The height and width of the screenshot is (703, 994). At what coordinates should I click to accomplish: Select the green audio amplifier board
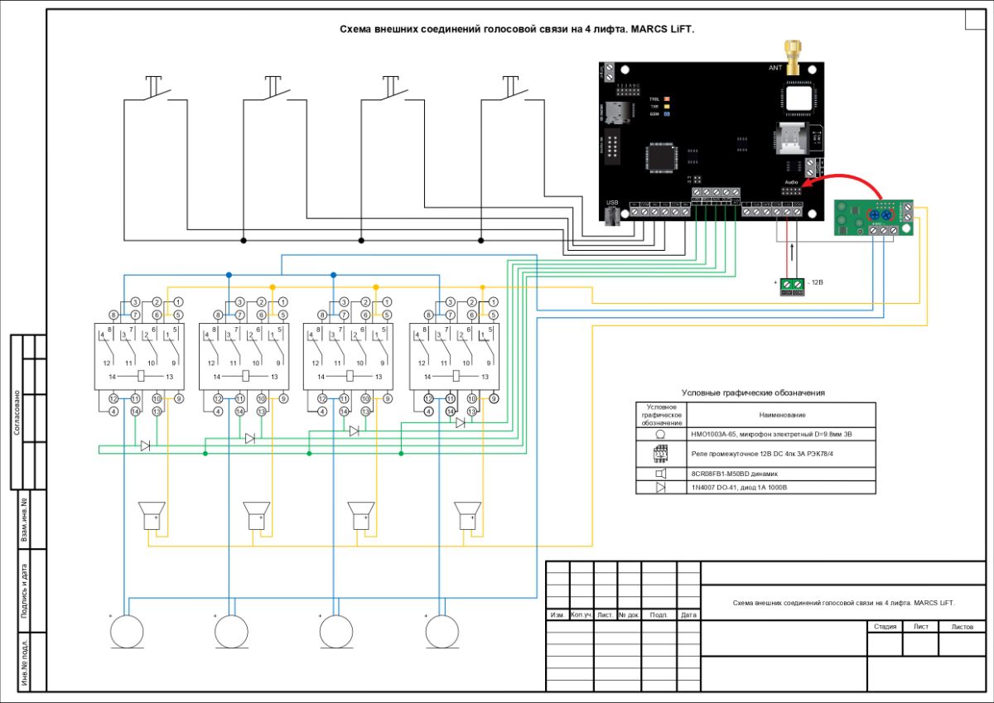coord(875,218)
